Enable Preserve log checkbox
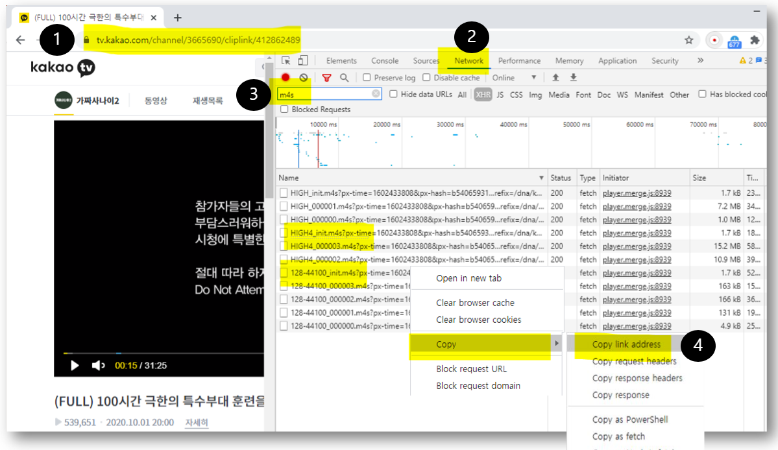 tap(367, 77)
